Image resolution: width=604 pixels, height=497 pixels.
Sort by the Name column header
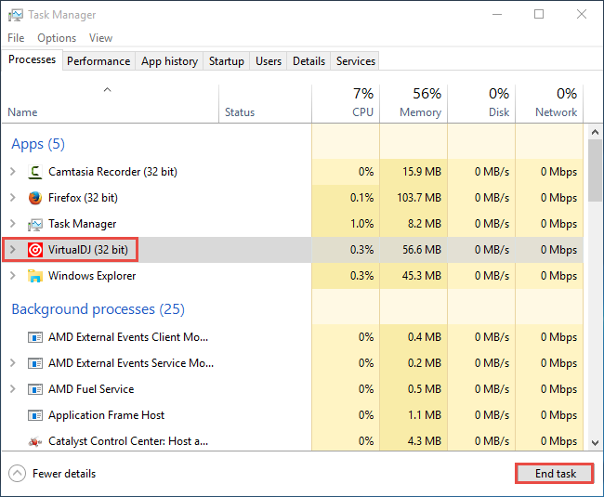(x=111, y=104)
